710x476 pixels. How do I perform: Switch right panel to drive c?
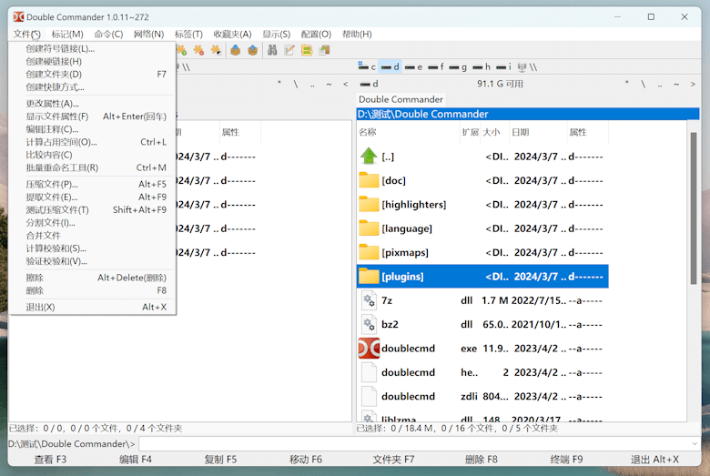click(x=367, y=67)
